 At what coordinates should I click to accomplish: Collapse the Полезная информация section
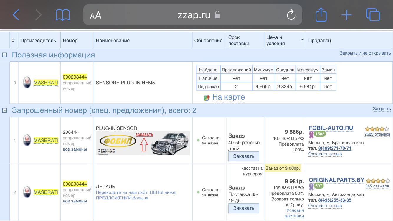(4, 55)
